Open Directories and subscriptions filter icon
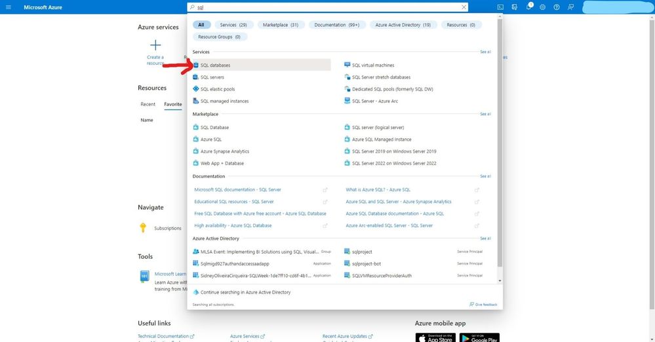655x342 pixels. 514,7
